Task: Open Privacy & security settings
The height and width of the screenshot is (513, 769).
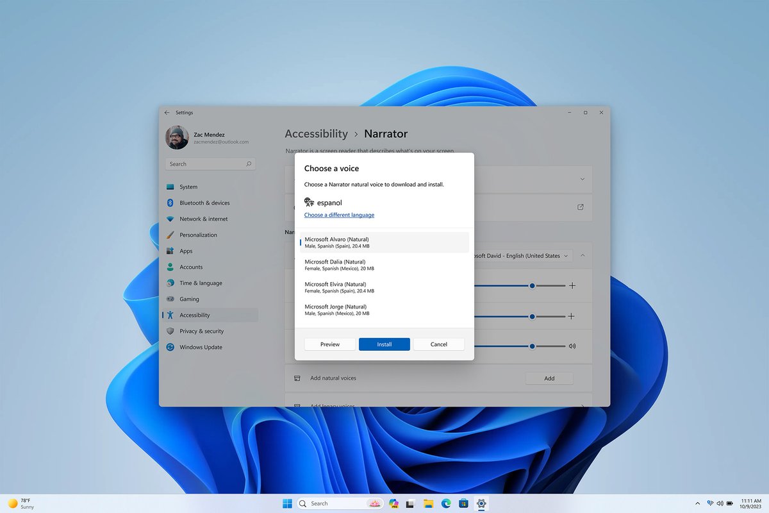Action: pos(170,331)
